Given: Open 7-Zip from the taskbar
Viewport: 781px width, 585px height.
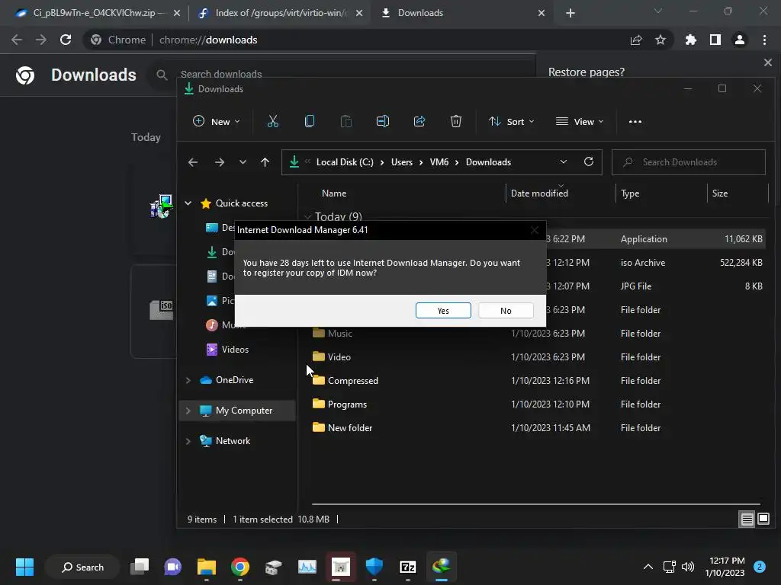Looking at the screenshot, I should [407, 567].
